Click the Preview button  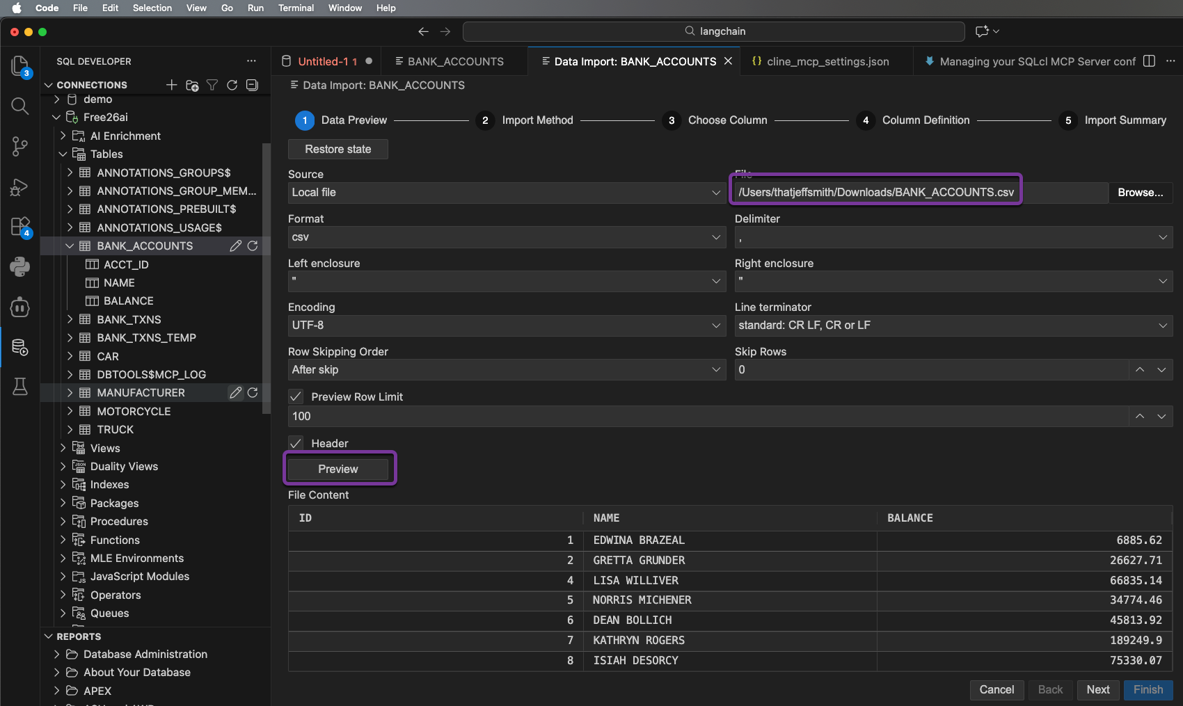click(x=338, y=469)
